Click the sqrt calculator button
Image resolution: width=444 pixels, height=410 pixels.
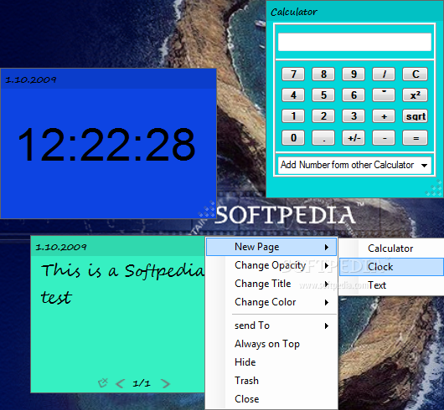tap(416, 116)
